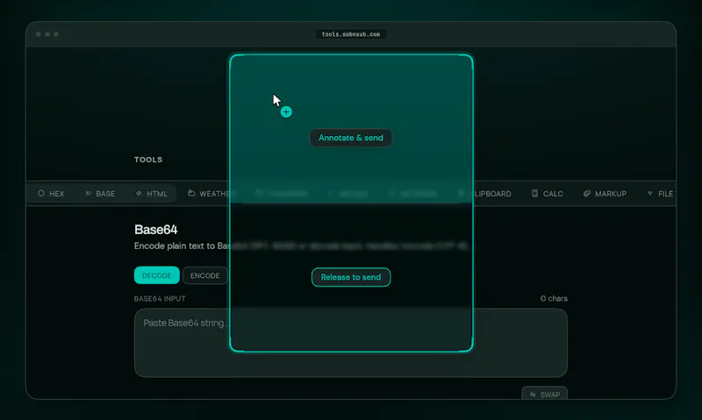Click the 0 chars counter
This screenshot has width=702, height=420.
(554, 298)
